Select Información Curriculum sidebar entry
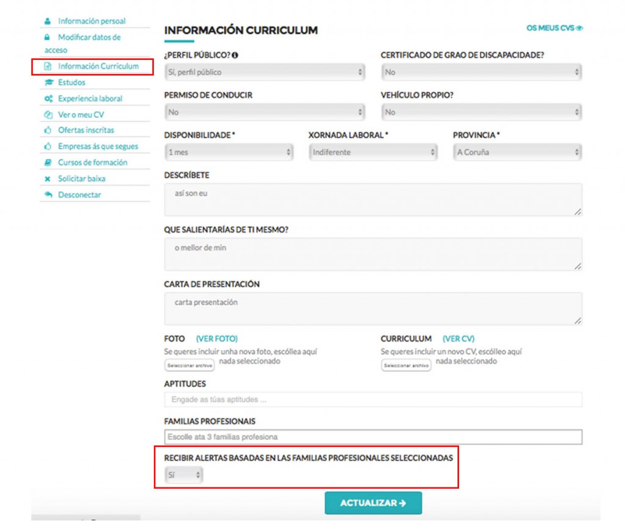This screenshot has height=521, width=626. pyautogui.click(x=98, y=66)
